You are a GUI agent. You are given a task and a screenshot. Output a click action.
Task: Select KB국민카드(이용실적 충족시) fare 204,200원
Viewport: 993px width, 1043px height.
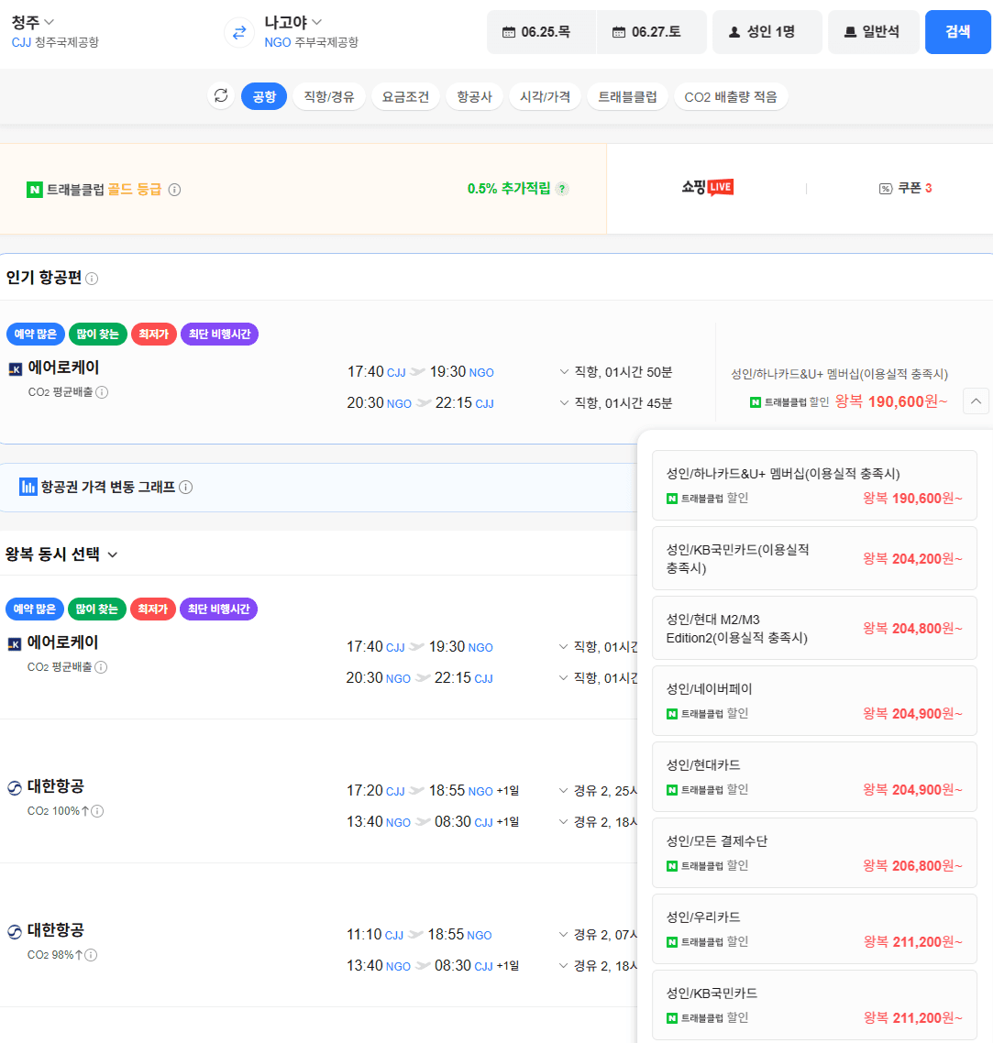pyautogui.click(x=814, y=558)
